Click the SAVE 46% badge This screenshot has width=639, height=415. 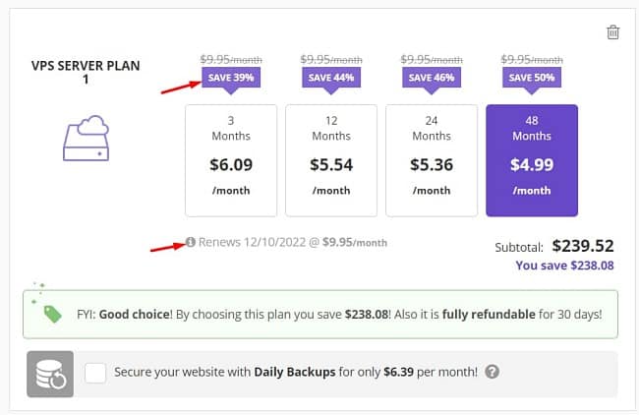tap(432, 78)
